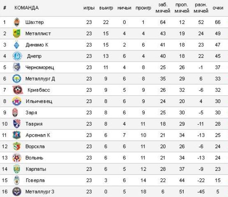228x197 pixels.
Task: Select the Динамо К diamond logo
Action: (17, 45)
